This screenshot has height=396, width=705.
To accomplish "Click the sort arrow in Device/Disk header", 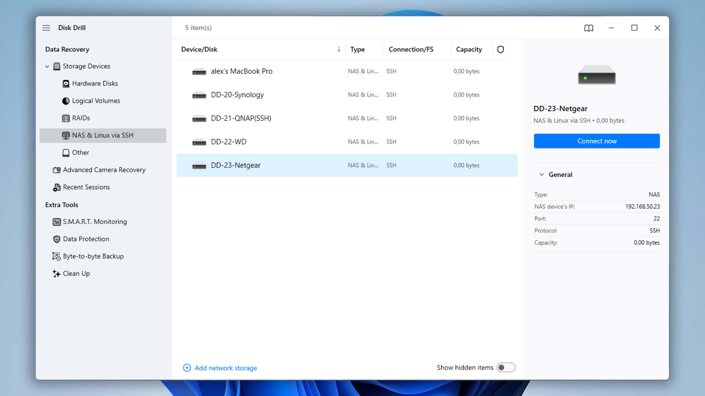I will click(339, 49).
